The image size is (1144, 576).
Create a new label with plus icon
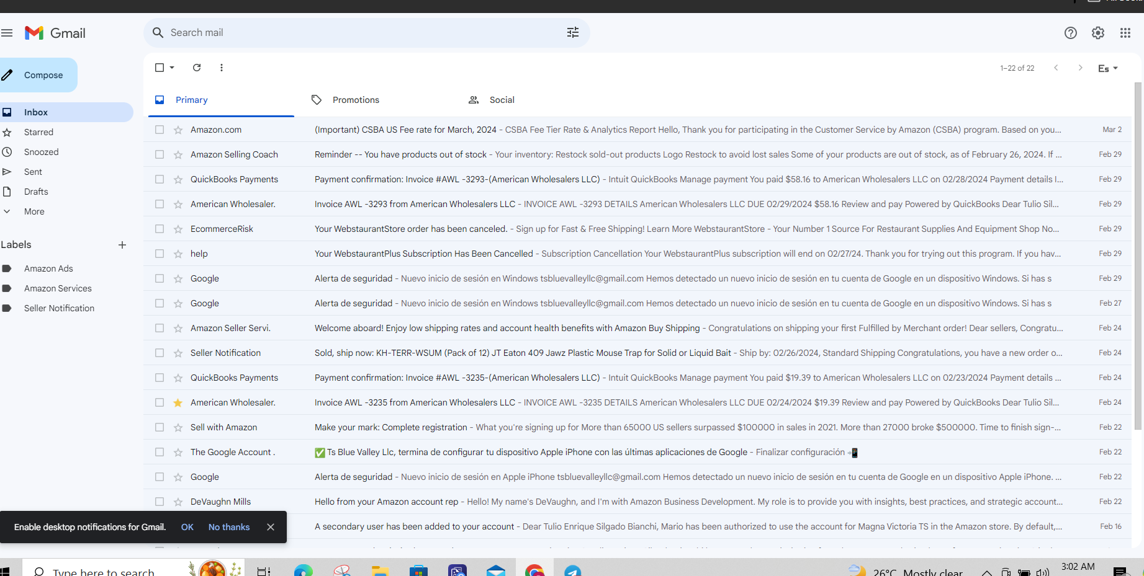coord(122,245)
